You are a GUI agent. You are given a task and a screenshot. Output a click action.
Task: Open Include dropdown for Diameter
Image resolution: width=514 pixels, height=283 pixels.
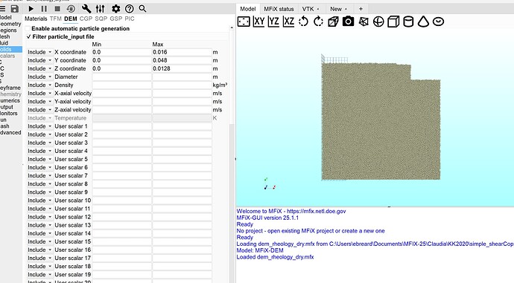pos(39,77)
